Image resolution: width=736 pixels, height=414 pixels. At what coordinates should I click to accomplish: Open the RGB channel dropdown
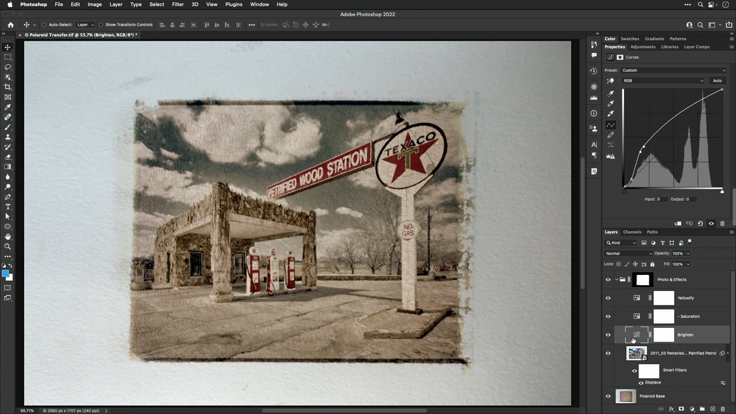pos(663,80)
